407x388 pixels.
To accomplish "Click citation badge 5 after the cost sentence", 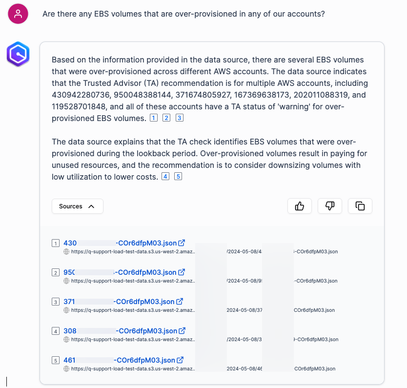I will pyautogui.click(x=178, y=176).
